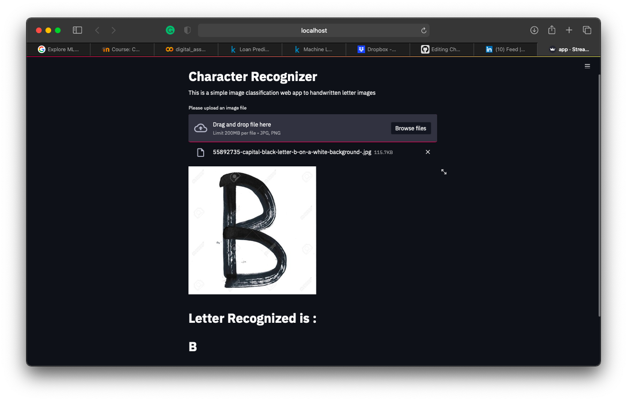The height and width of the screenshot is (401, 627).
Task: Click the document icon beside the uploaded filename
Action: 200,152
